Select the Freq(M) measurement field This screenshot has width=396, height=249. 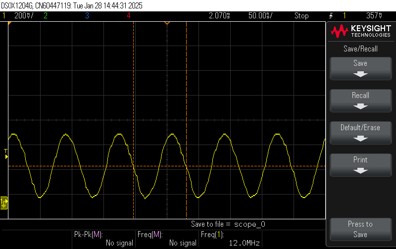click(x=167, y=239)
